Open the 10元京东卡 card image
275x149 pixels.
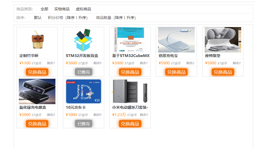point(83,91)
